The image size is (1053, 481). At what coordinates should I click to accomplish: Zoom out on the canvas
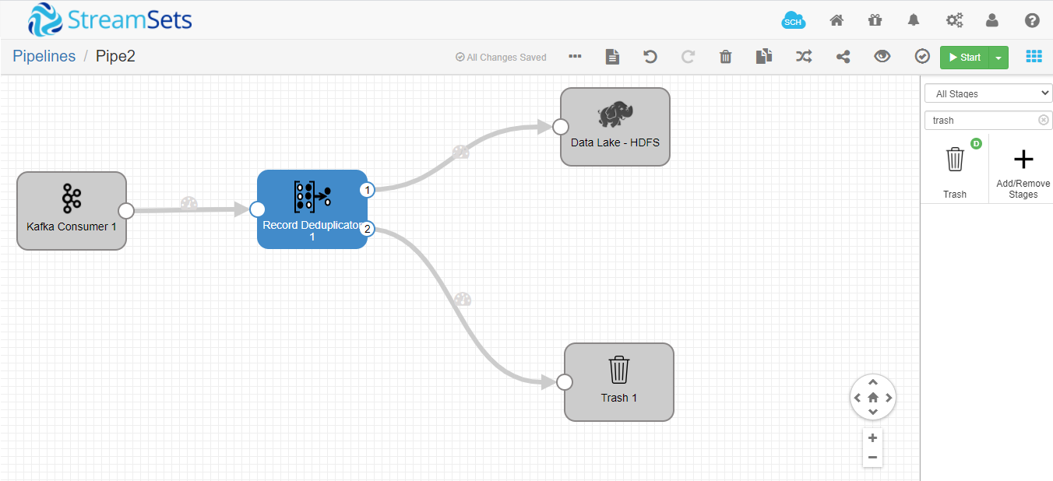pos(873,458)
